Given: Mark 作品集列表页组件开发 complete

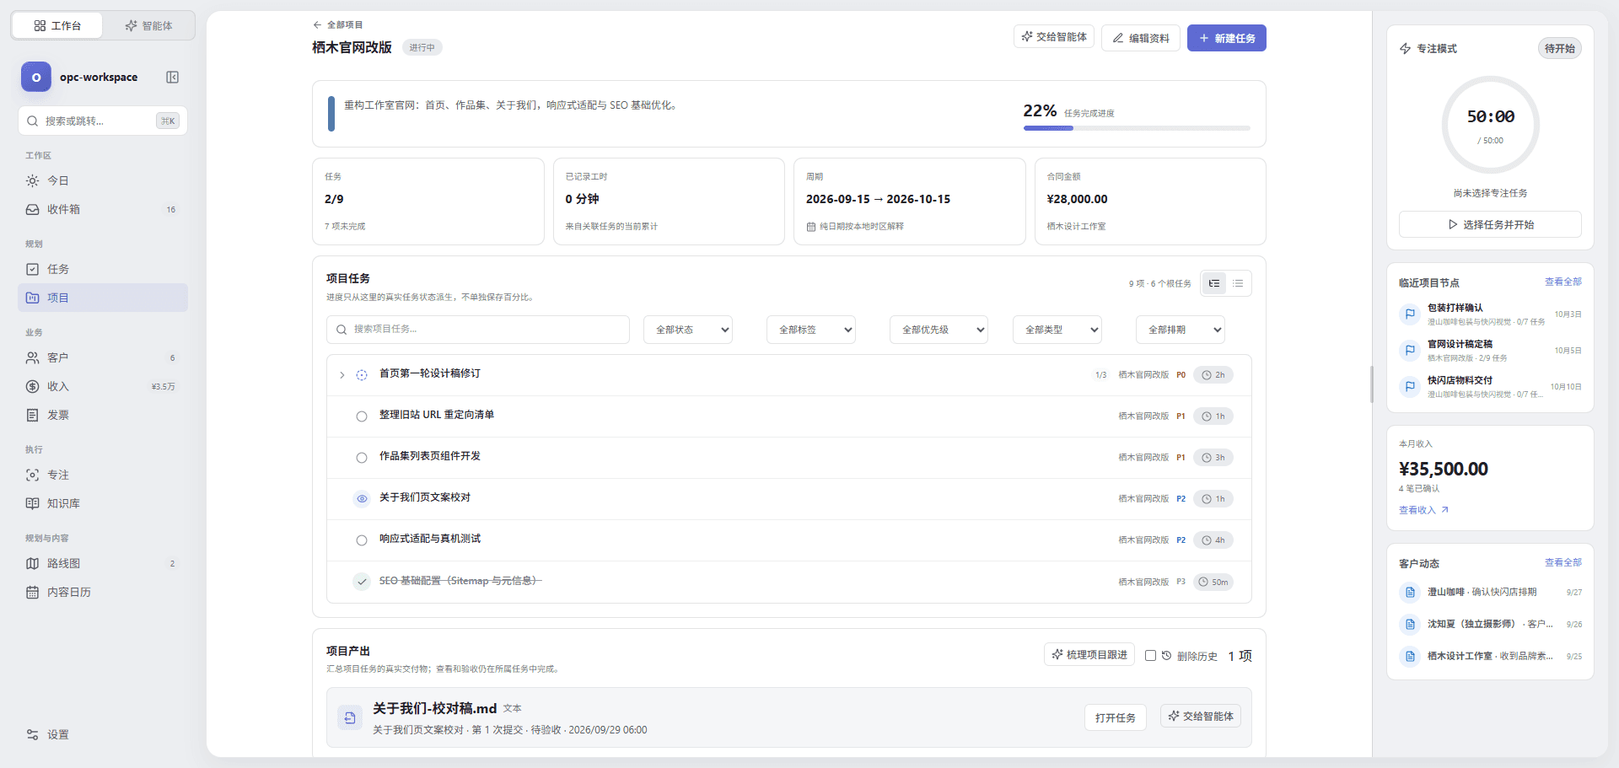Looking at the screenshot, I should coord(362,458).
